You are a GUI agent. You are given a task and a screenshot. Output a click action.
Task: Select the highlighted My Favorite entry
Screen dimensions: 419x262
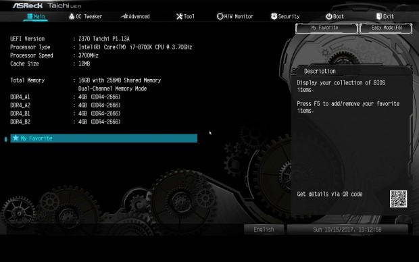coord(103,138)
